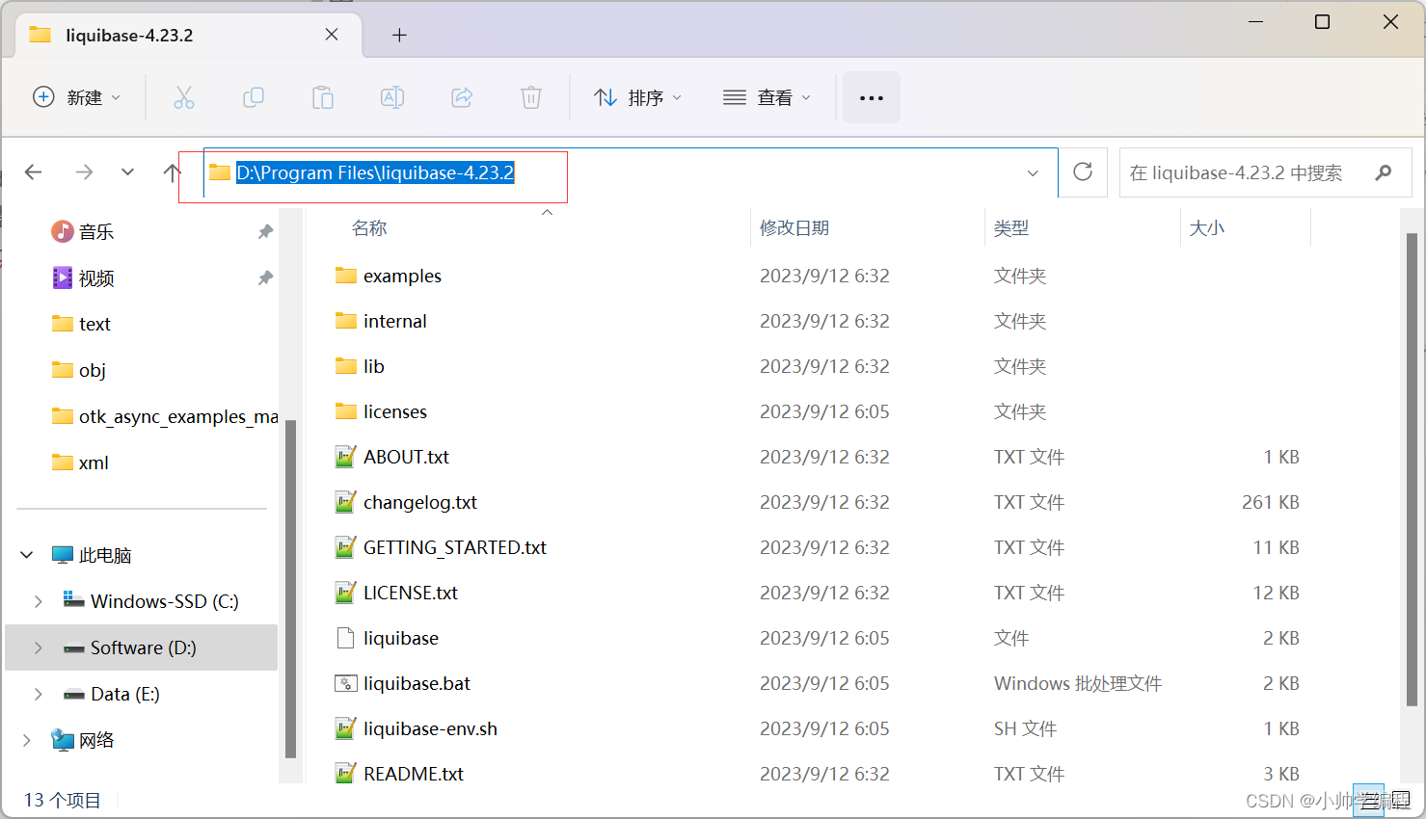Image resolution: width=1426 pixels, height=819 pixels.
Task: Click the Paste clipboard icon
Action: [x=323, y=97]
